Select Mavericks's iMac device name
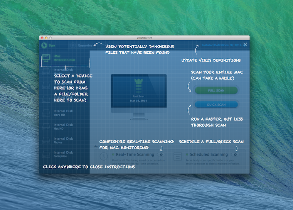Viewport: 293px width, 210px height. pos(64,60)
